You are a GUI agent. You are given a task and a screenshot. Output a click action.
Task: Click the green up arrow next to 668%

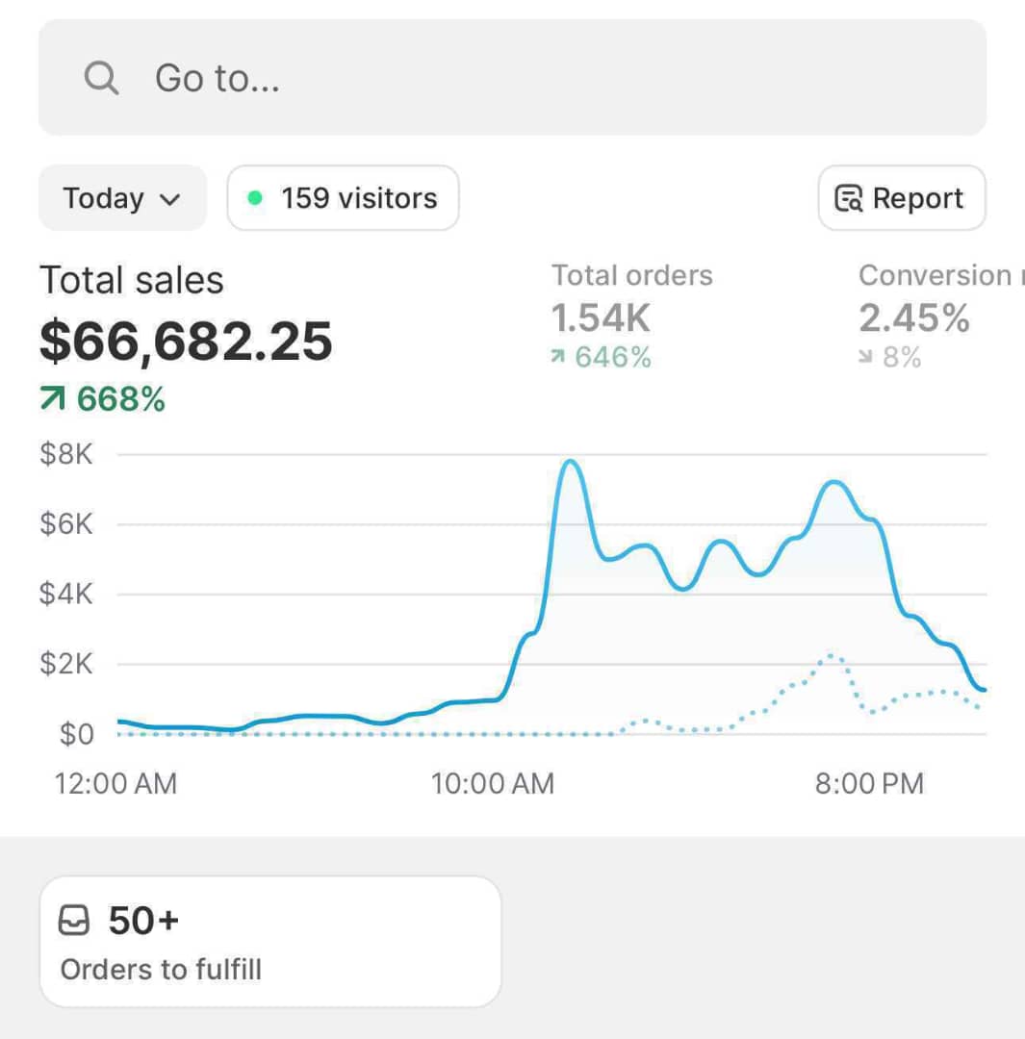(53, 398)
